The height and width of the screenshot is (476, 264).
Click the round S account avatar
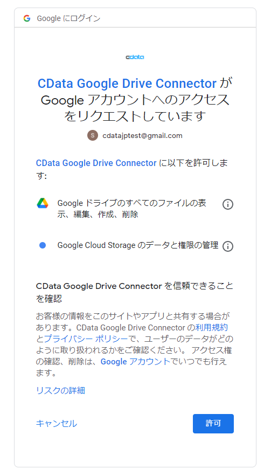point(93,135)
